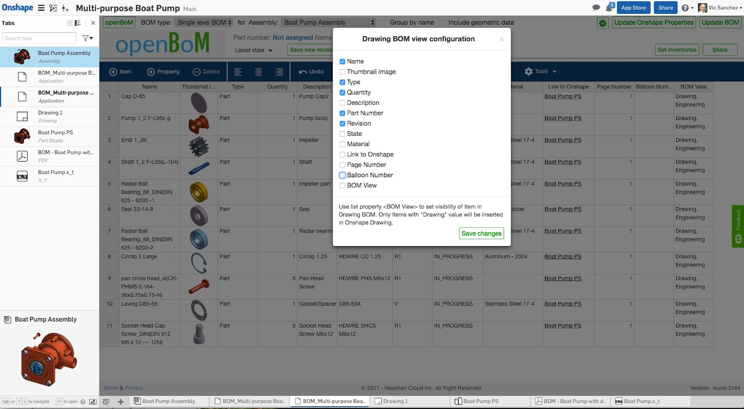Click the keyboard shortcut help icon
The width and height of the screenshot is (744, 409).
tap(83, 402)
